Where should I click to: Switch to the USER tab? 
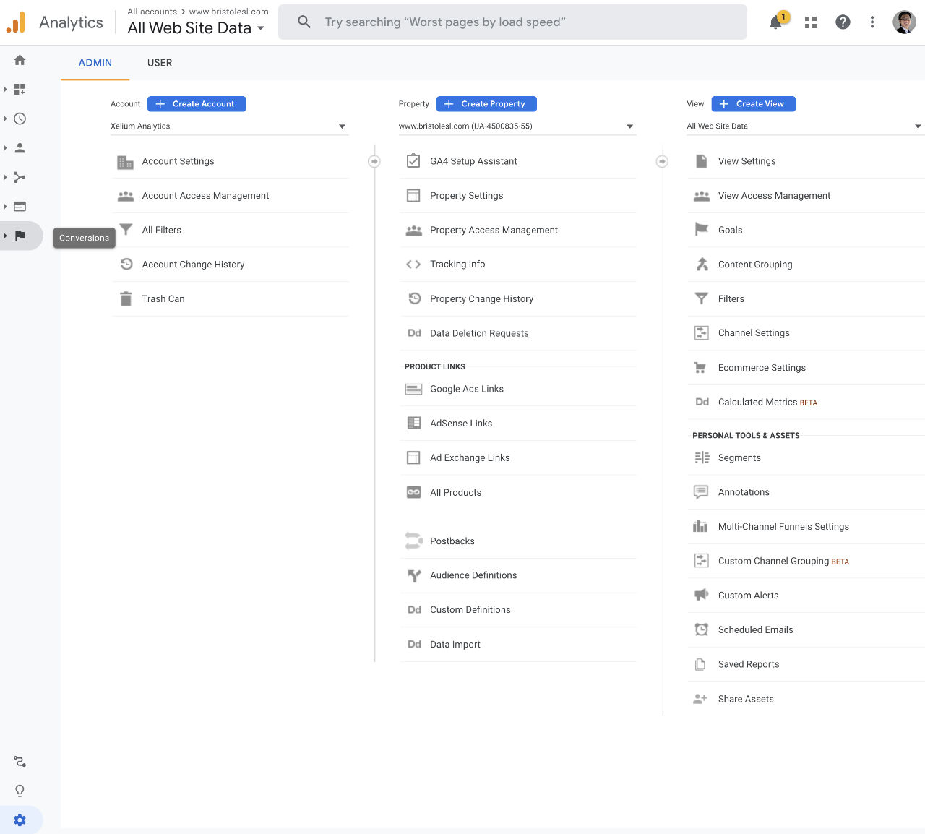(x=160, y=63)
